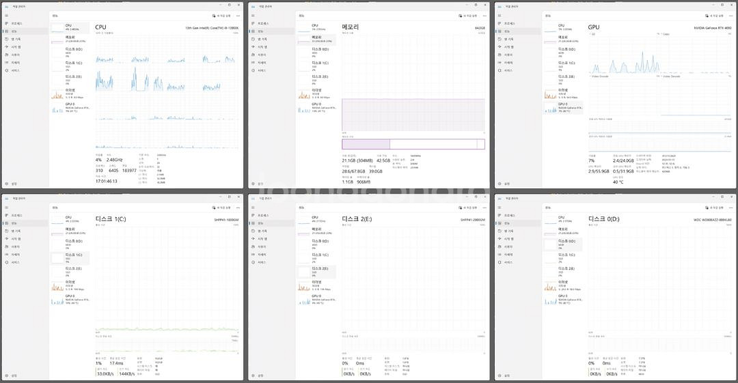Open more options (...) in Disk 0(D:) window
Screen dimensions: 738x383
click(731, 208)
